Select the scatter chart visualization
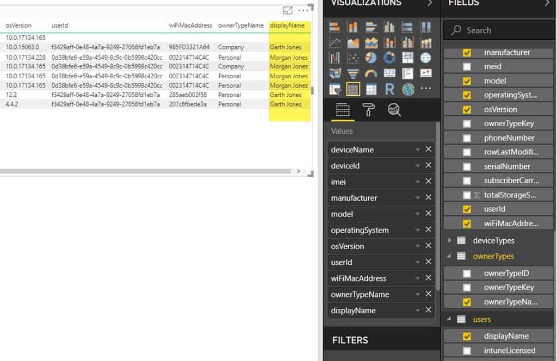Image resolution: width=557 pixels, height=361 pixels. 352,58
